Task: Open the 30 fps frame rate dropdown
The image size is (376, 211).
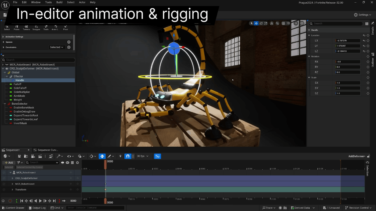Action: click(143, 156)
